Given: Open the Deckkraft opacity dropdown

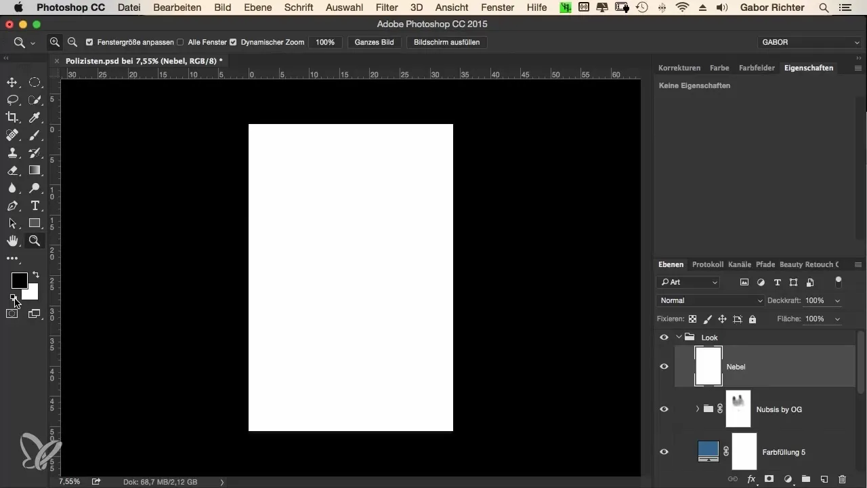Looking at the screenshot, I should 838,300.
